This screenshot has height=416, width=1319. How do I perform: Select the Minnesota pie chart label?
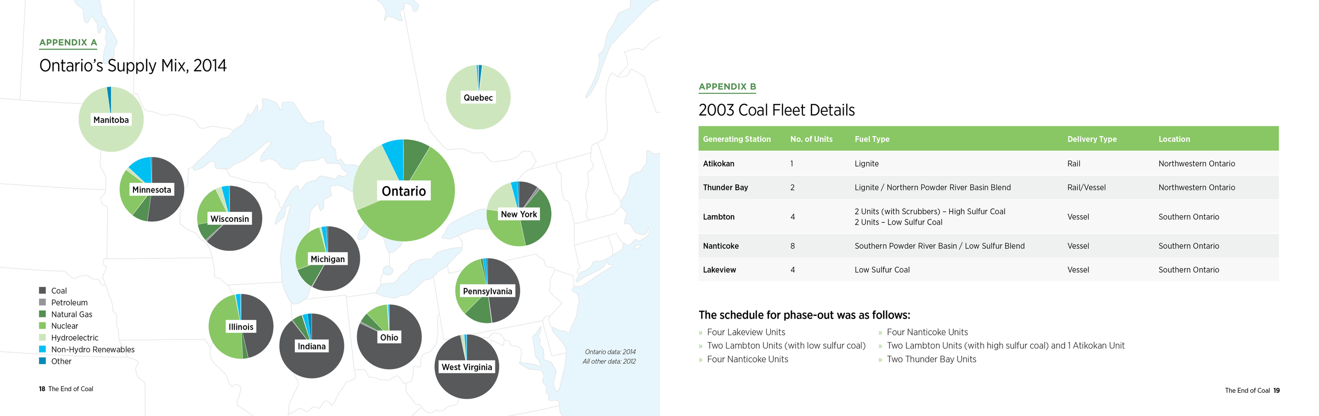151,190
